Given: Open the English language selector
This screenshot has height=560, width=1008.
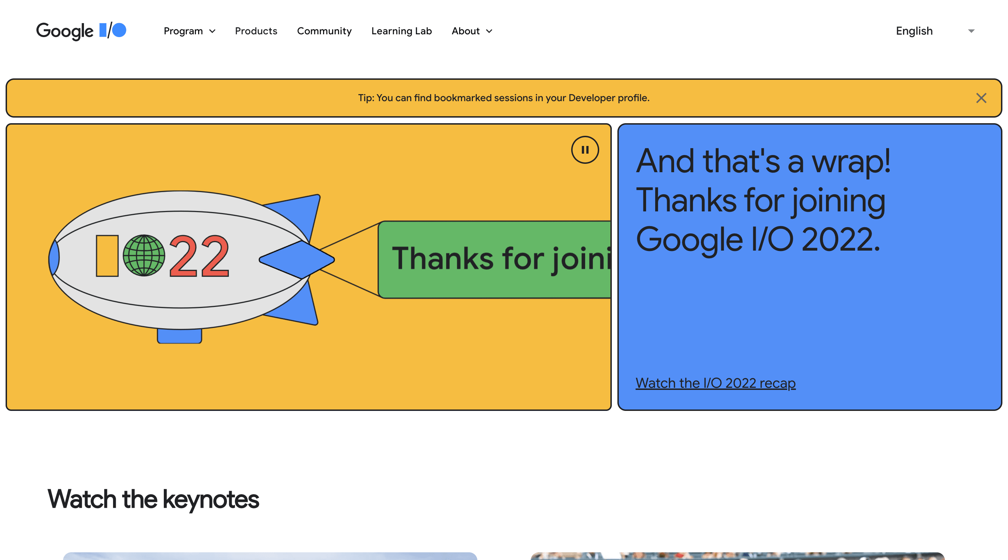Looking at the screenshot, I should [914, 31].
